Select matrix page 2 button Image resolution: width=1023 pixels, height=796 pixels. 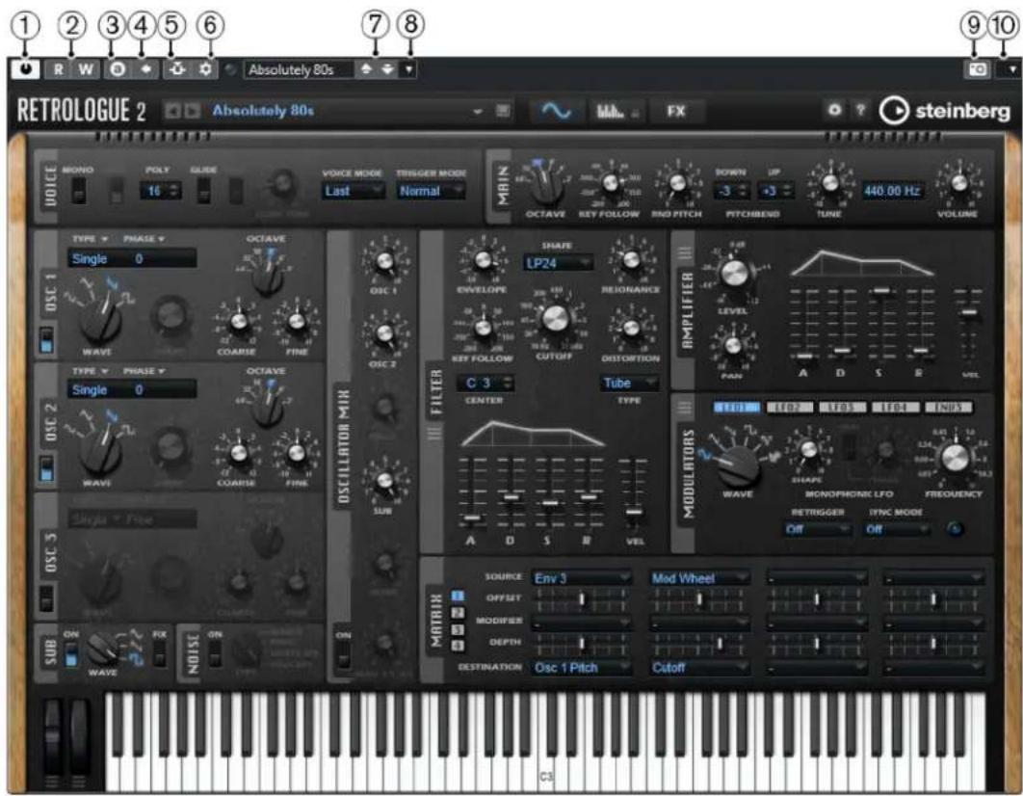(x=458, y=613)
